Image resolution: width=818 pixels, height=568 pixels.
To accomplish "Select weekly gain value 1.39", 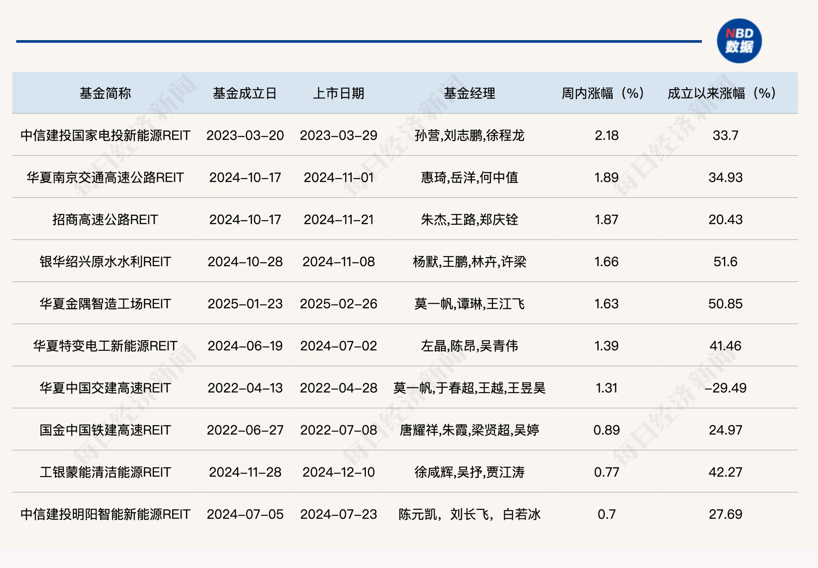I will [607, 346].
